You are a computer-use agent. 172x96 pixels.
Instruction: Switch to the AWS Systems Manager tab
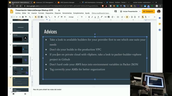pyautogui.click(x=69, y=2)
